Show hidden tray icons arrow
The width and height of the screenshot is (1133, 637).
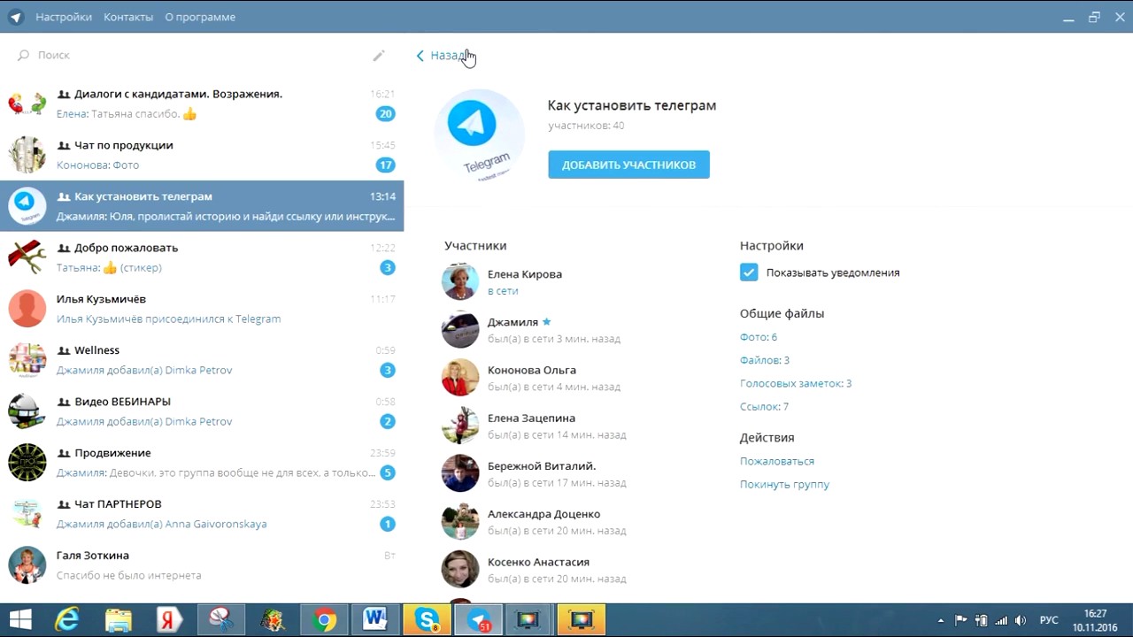pos(941,620)
